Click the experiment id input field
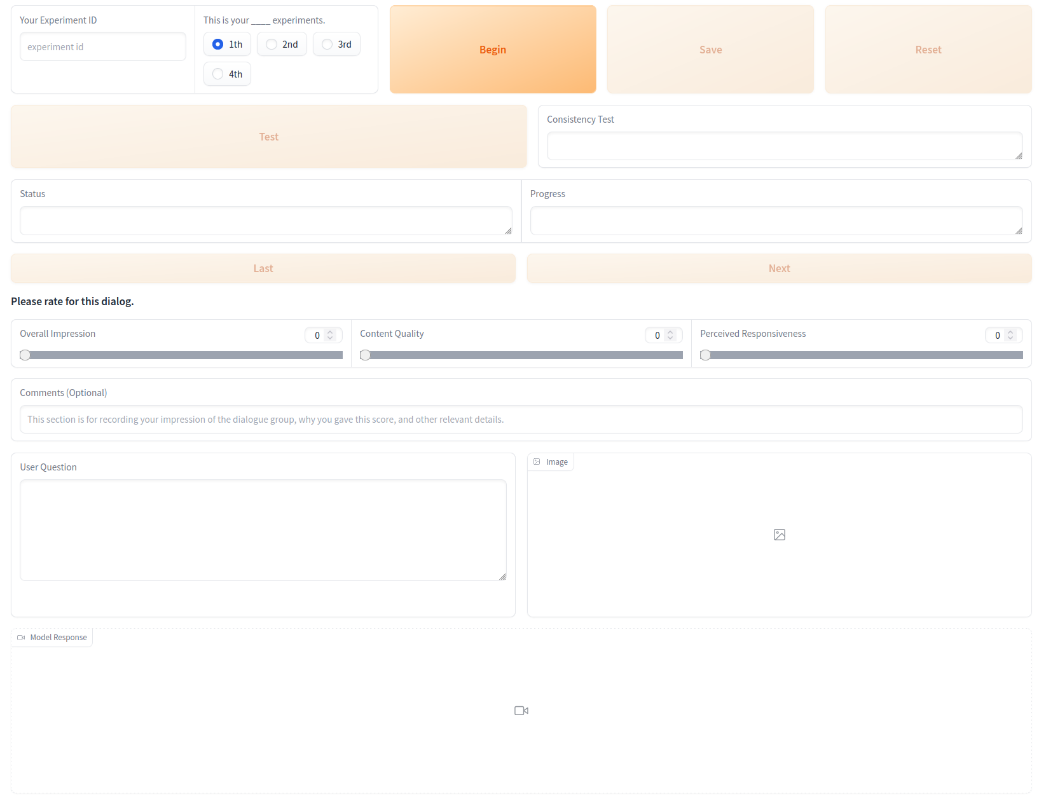This screenshot has height=801, width=1046. click(x=103, y=47)
